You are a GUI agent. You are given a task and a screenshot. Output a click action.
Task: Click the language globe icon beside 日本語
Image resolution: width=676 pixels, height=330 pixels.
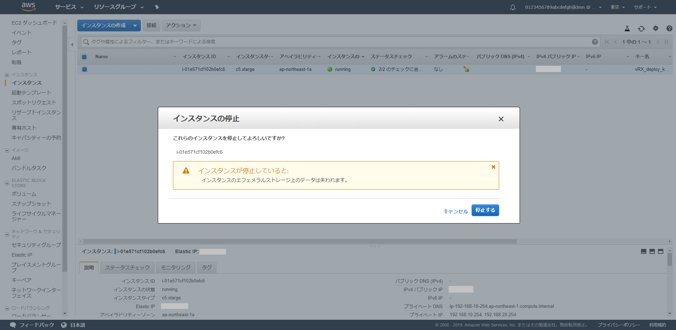click(64, 325)
